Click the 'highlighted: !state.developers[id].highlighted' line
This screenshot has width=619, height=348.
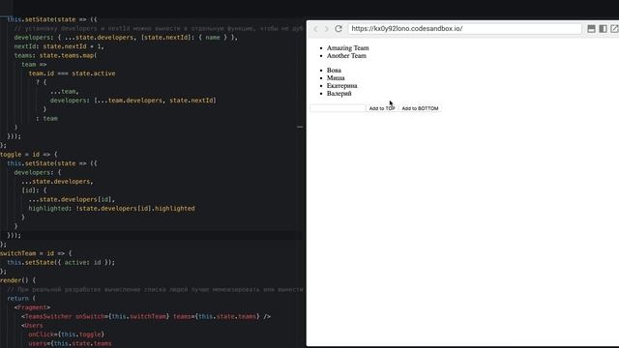pos(111,209)
